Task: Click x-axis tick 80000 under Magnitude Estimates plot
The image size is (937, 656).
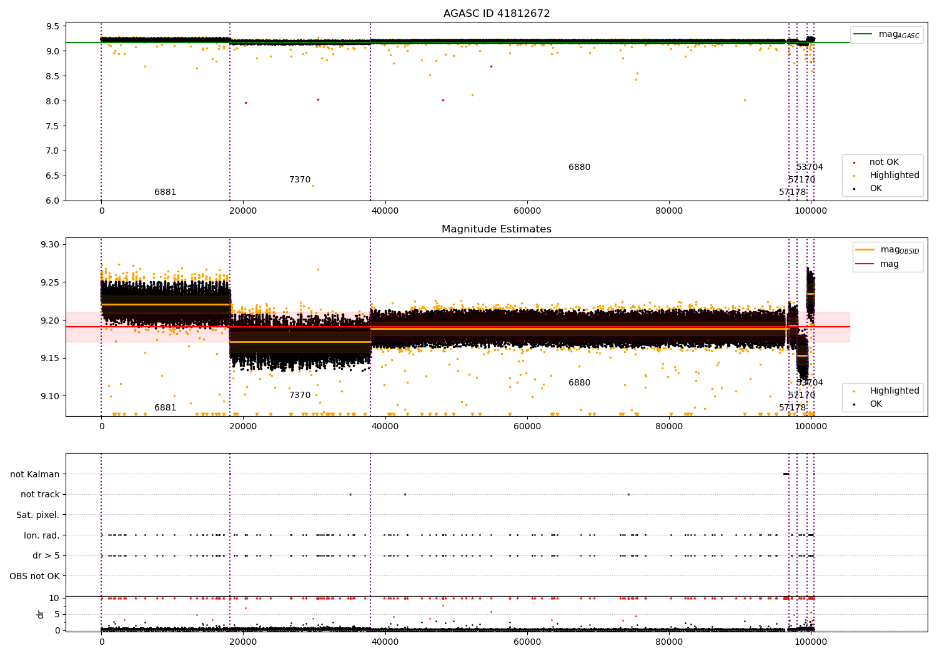Action: coord(669,427)
